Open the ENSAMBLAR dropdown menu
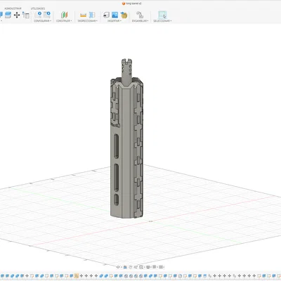 pyautogui.click(x=140, y=21)
